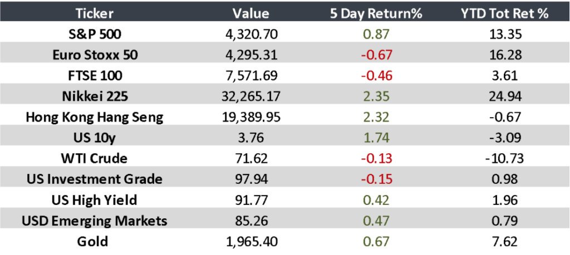The height and width of the screenshot is (255, 570).
Task: Click the Value column header
Action: pos(250,13)
